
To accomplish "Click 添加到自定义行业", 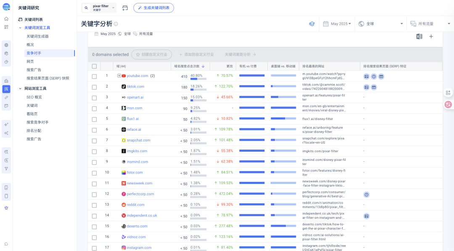I will 196,54.
